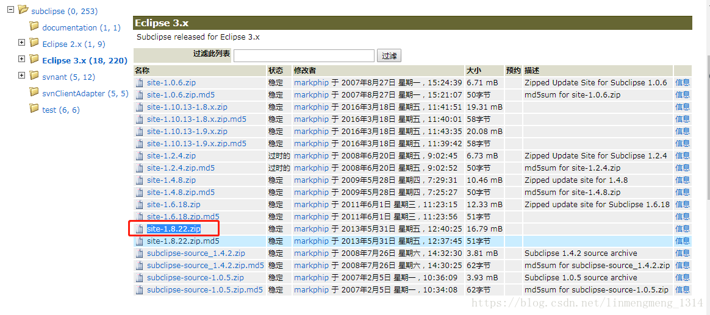
Task: Open 信息 link for subclipse-source-1.0.5.zip.md5
Action: [x=683, y=289]
